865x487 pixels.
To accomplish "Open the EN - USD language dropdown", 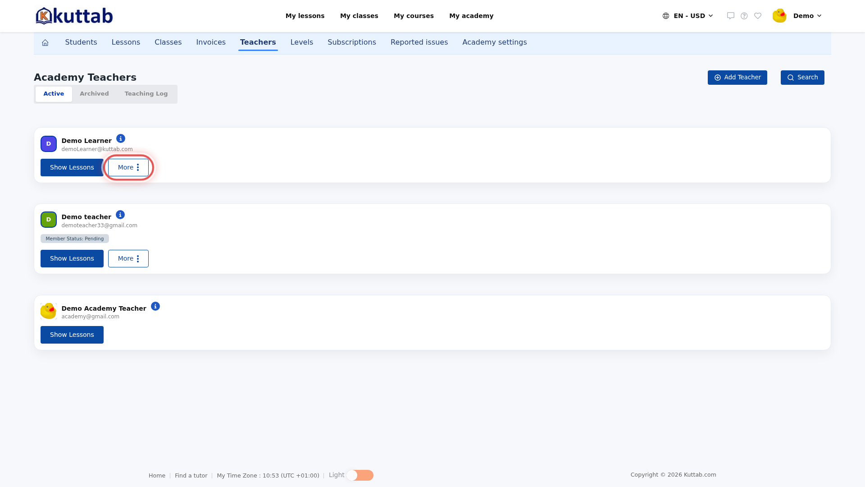I will (x=688, y=16).
